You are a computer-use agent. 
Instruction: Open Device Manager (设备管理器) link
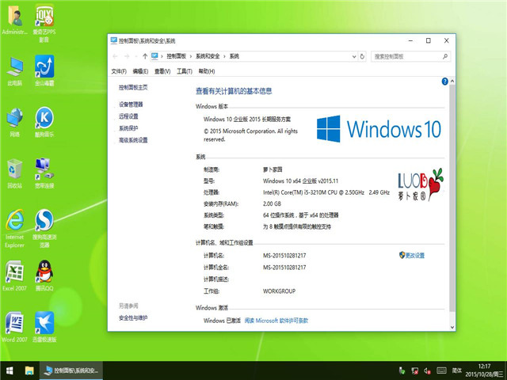point(131,104)
